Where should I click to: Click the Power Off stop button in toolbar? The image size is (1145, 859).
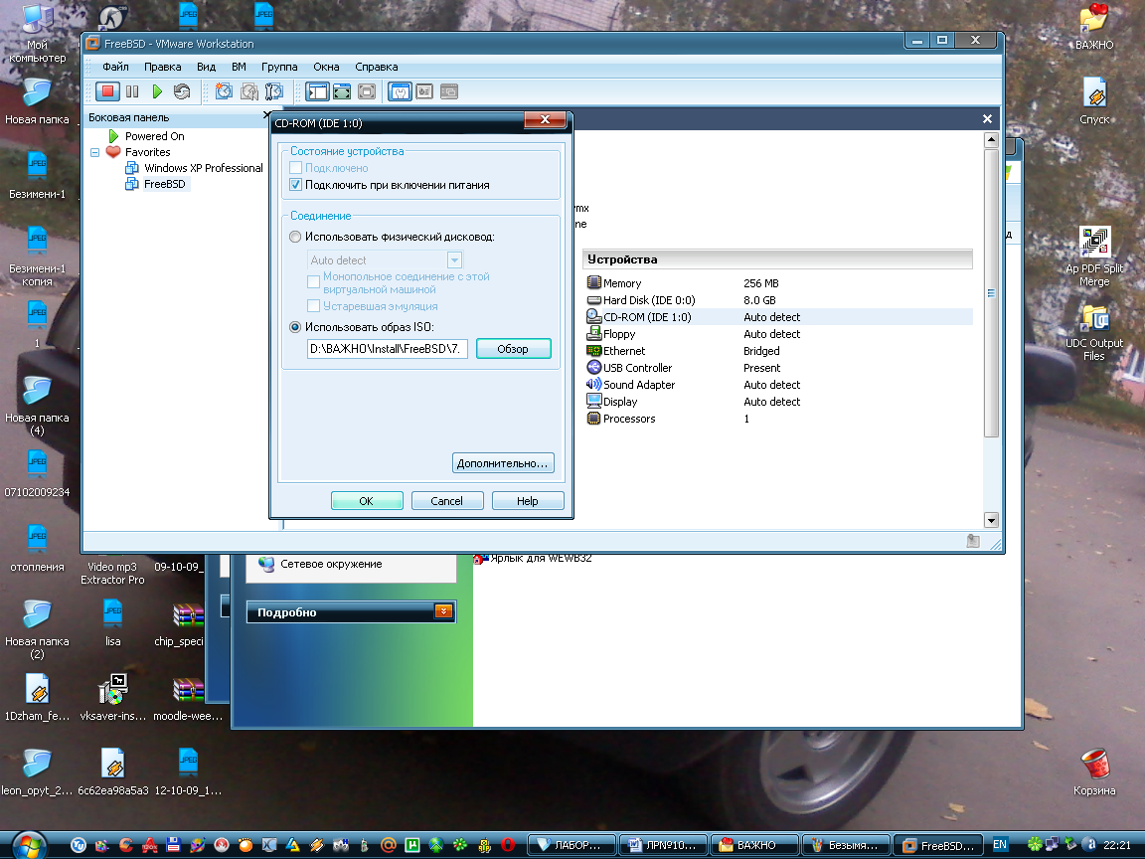pos(107,91)
